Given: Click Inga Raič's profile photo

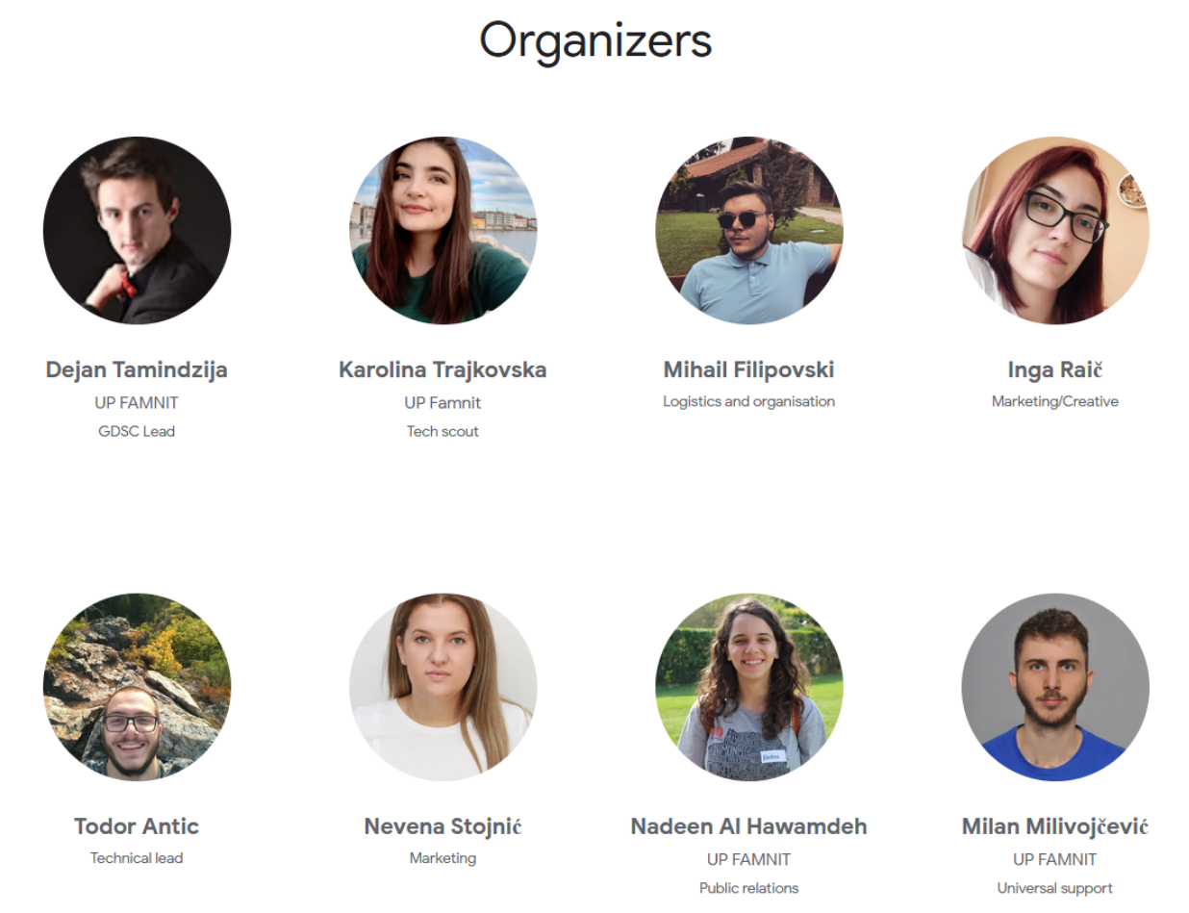Looking at the screenshot, I should tap(1055, 230).
